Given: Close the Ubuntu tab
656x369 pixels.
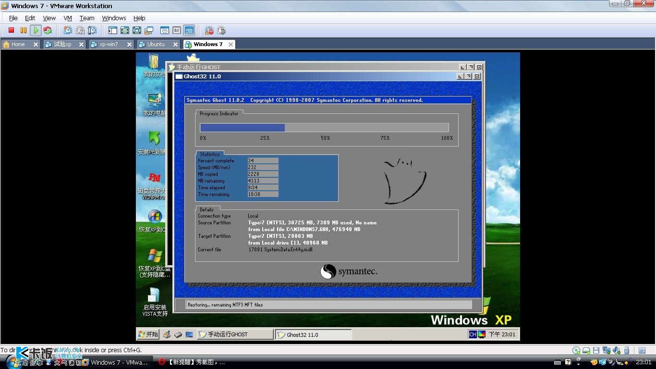Looking at the screenshot, I should pyautogui.click(x=175, y=44).
